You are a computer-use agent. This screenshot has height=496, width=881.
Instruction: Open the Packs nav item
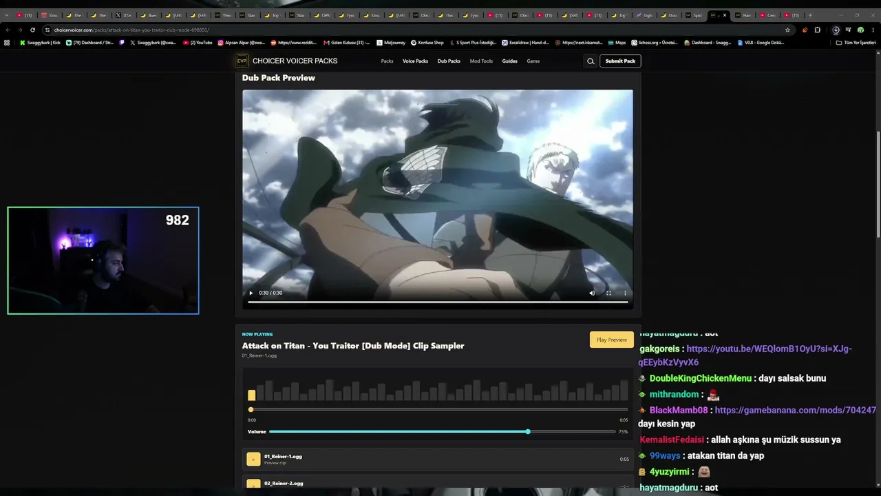click(x=387, y=61)
